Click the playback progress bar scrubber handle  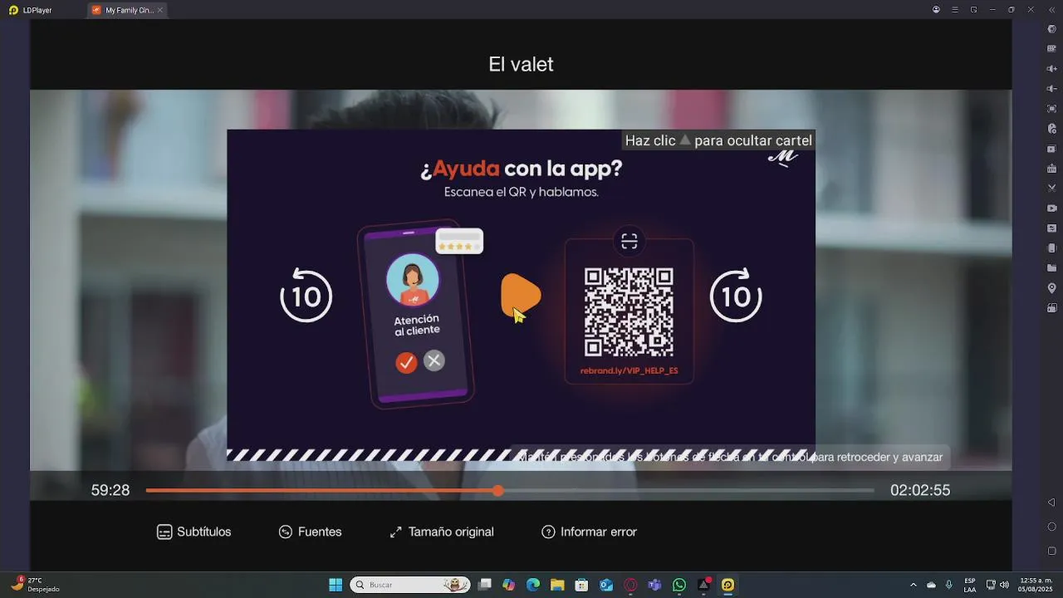click(497, 491)
